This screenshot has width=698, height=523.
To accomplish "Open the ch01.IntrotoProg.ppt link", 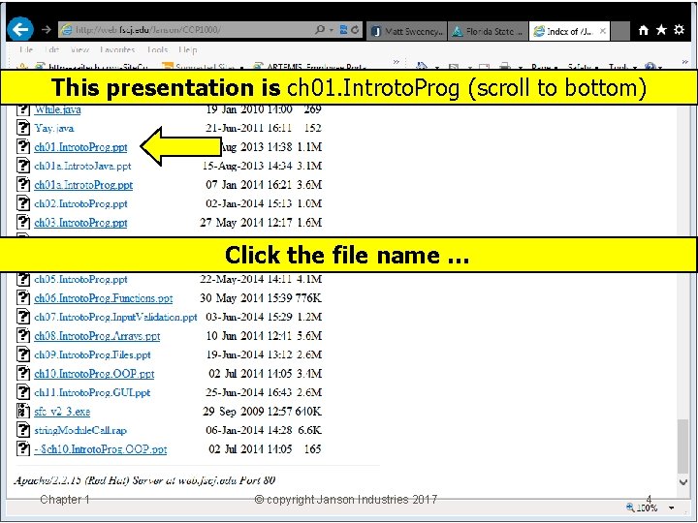I will click(80, 147).
